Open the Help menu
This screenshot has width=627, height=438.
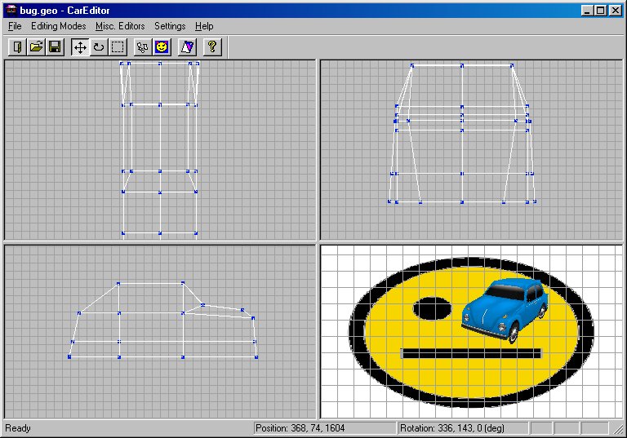tap(204, 26)
